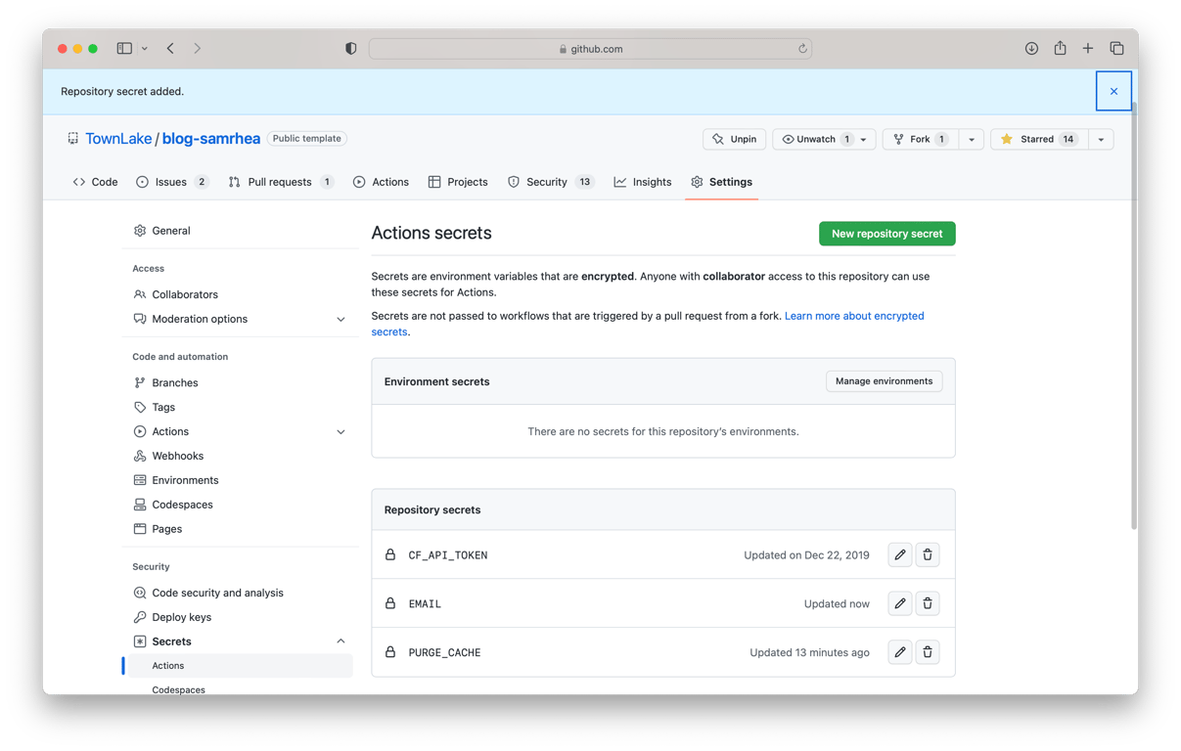Image resolution: width=1181 pixels, height=751 pixels.
Task: Dismiss the Repository secret added banner
Action: [x=1113, y=90]
